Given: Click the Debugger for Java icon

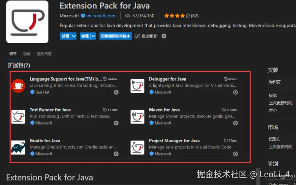Looking at the screenshot, I should (137, 86).
